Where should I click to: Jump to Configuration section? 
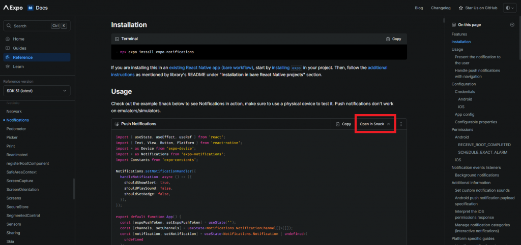coord(464,84)
